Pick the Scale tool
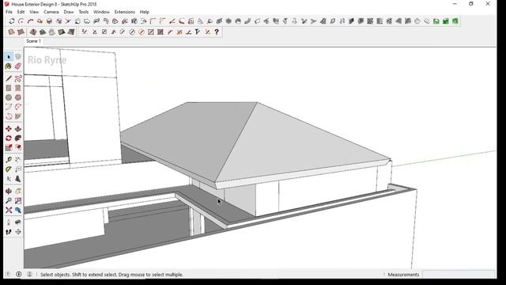The height and width of the screenshot is (285, 506). click(9, 148)
